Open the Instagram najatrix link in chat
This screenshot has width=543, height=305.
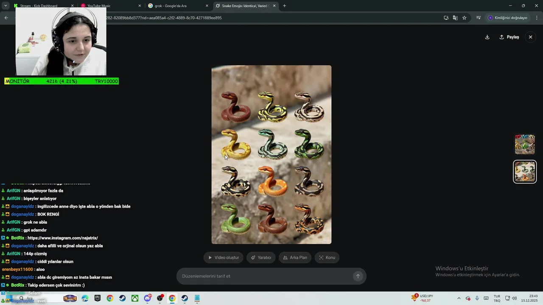click(x=62, y=238)
